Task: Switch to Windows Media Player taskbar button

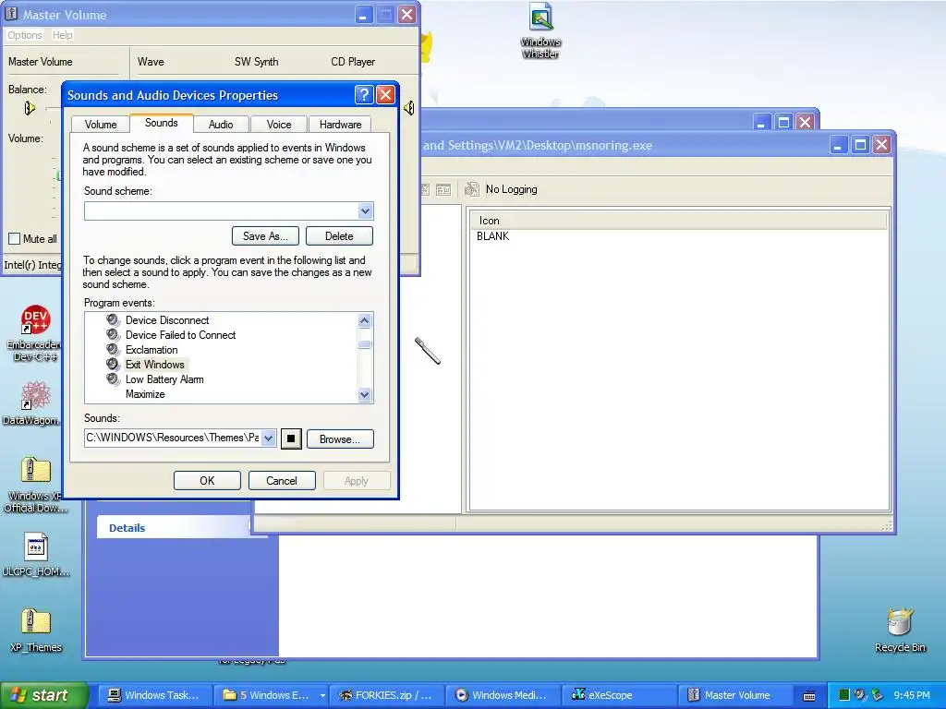Action: tap(503, 695)
